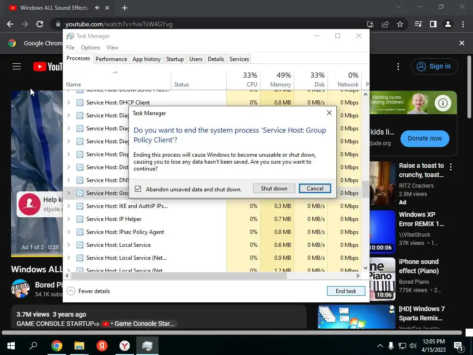Switch to the Performance tab

[111, 59]
